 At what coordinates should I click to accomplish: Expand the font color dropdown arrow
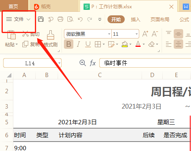[x=144, y=44]
